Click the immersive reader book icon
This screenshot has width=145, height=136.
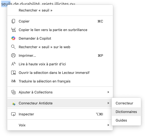[x=14, y=73]
